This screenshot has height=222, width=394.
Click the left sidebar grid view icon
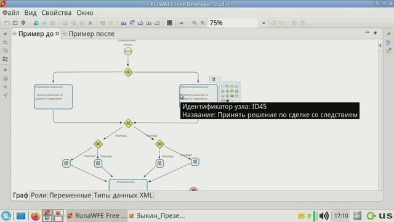tap(5, 59)
